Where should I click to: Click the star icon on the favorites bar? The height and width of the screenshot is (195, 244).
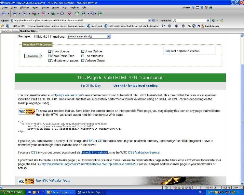click(2, 26)
